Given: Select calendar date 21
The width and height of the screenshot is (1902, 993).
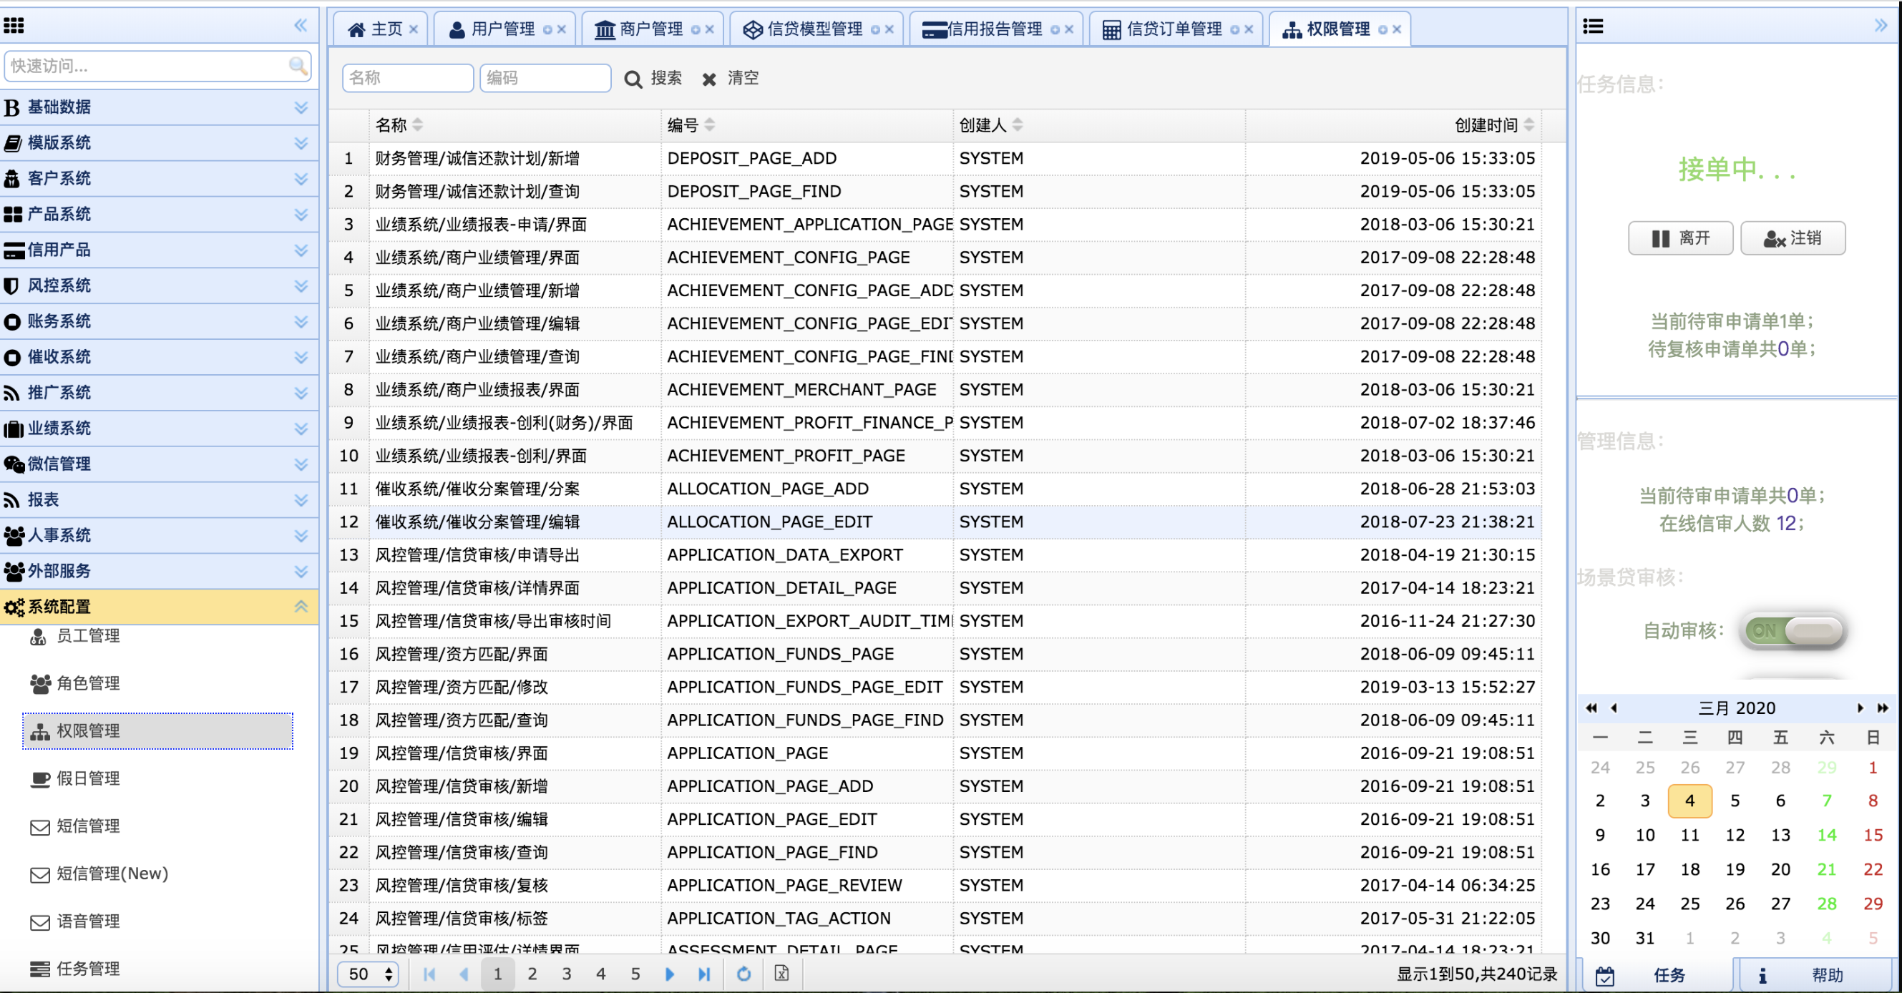Looking at the screenshot, I should (x=1826, y=870).
